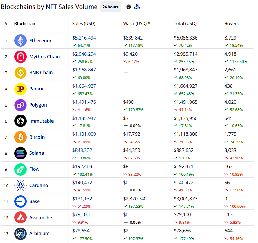The width and height of the screenshot is (258, 243).
Task: Click the Immutable logo icon
Action: coord(21,121)
